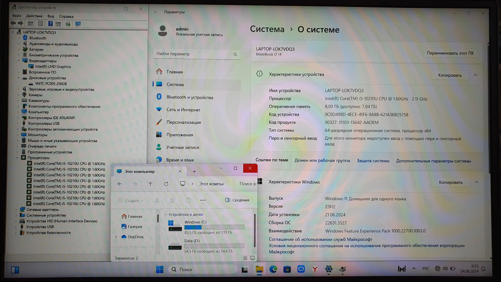Screen dimensions: 501x282
Task: Click the Найти параметр search field
Action: 196,54
